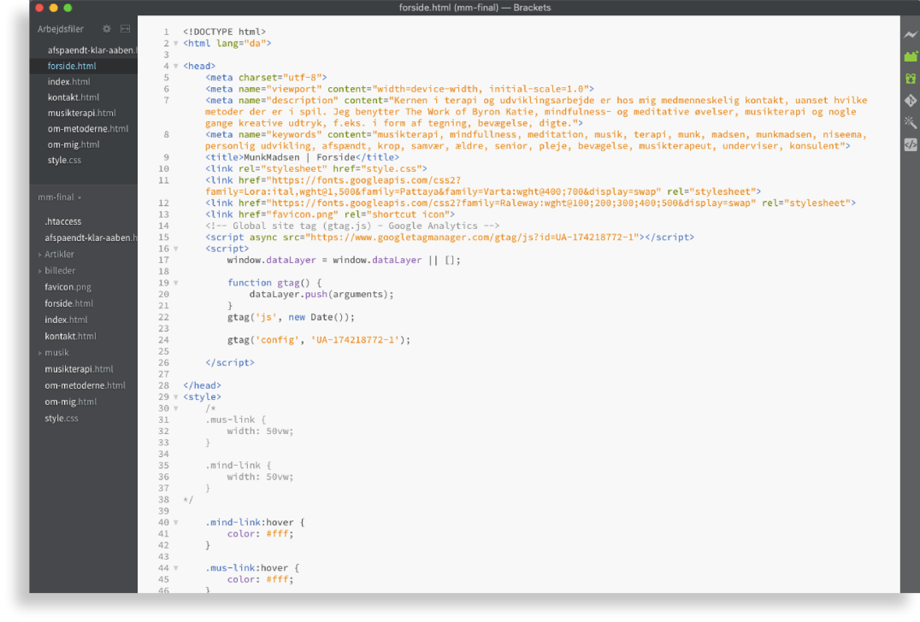Open afspaendt-klar-aaben file under mm-final
The width and height of the screenshot is (920, 622).
coord(91,238)
